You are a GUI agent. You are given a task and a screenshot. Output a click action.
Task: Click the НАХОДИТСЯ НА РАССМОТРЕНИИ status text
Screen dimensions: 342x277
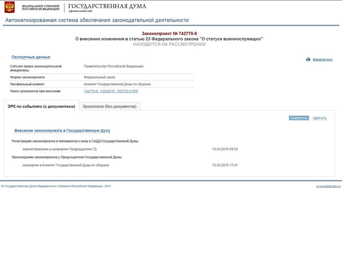click(x=169, y=44)
